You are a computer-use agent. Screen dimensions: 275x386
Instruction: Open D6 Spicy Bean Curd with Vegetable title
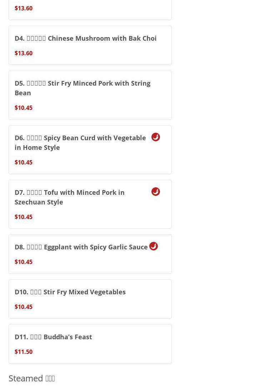(x=80, y=142)
